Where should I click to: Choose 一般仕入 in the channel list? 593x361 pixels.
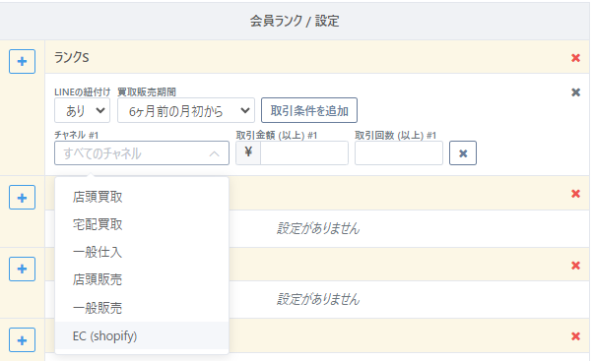coord(142,252)
